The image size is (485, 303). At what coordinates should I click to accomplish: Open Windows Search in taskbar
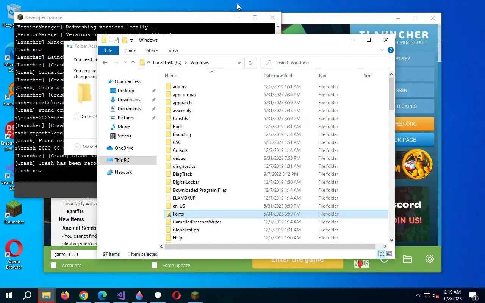tap(27, 295)
